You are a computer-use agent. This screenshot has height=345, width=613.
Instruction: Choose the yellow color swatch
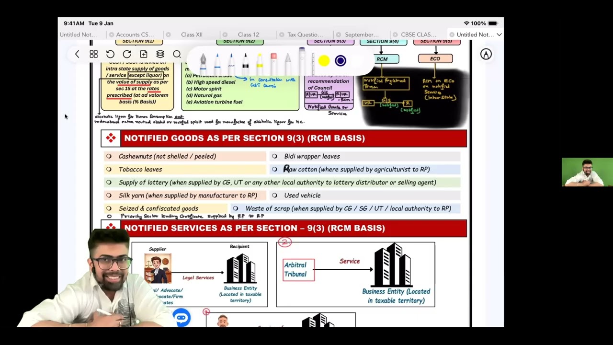tap(324, 61)
